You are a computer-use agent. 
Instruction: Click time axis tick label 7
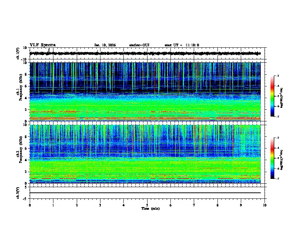194,205
